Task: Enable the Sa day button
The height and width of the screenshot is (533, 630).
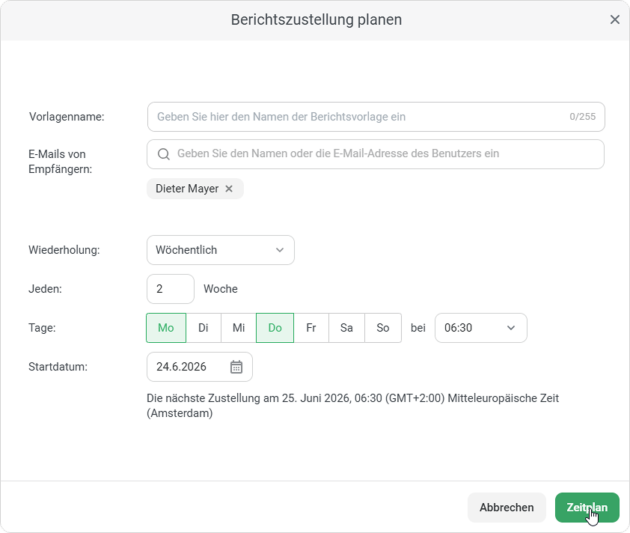Action: (x=346, y=328)
